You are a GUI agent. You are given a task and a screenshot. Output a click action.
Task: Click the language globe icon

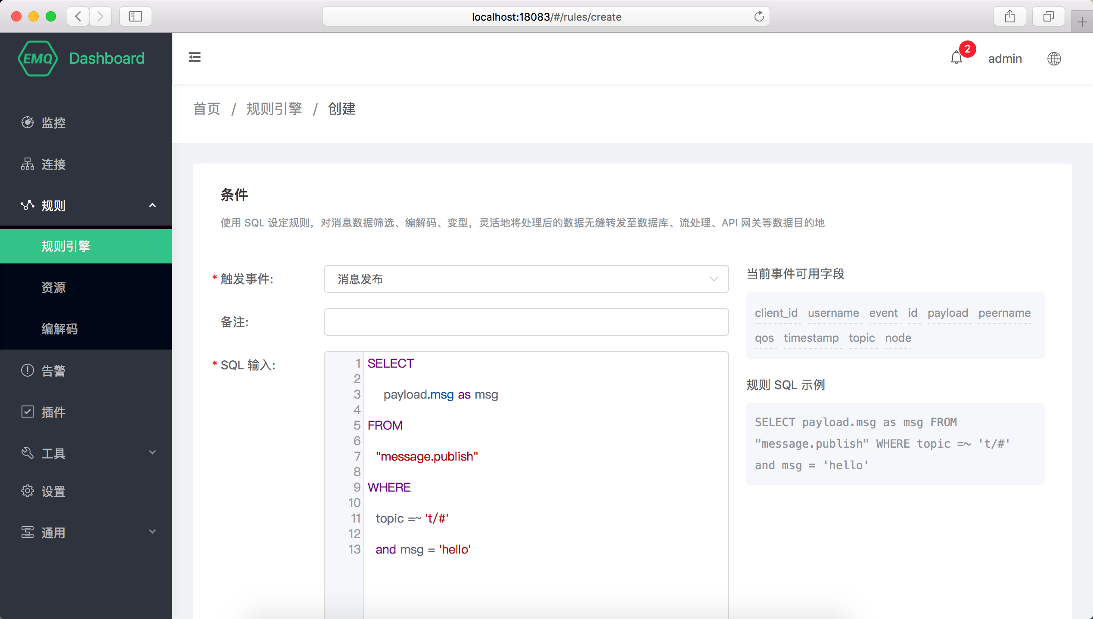pyautogui.click(x=1054, y=59)
